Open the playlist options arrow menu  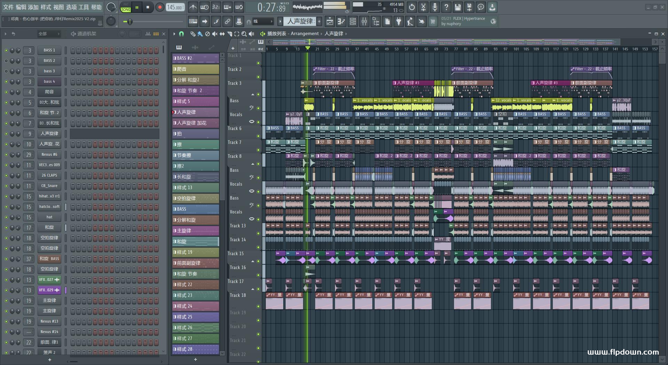pyautogui.click(x=174, y=34)
